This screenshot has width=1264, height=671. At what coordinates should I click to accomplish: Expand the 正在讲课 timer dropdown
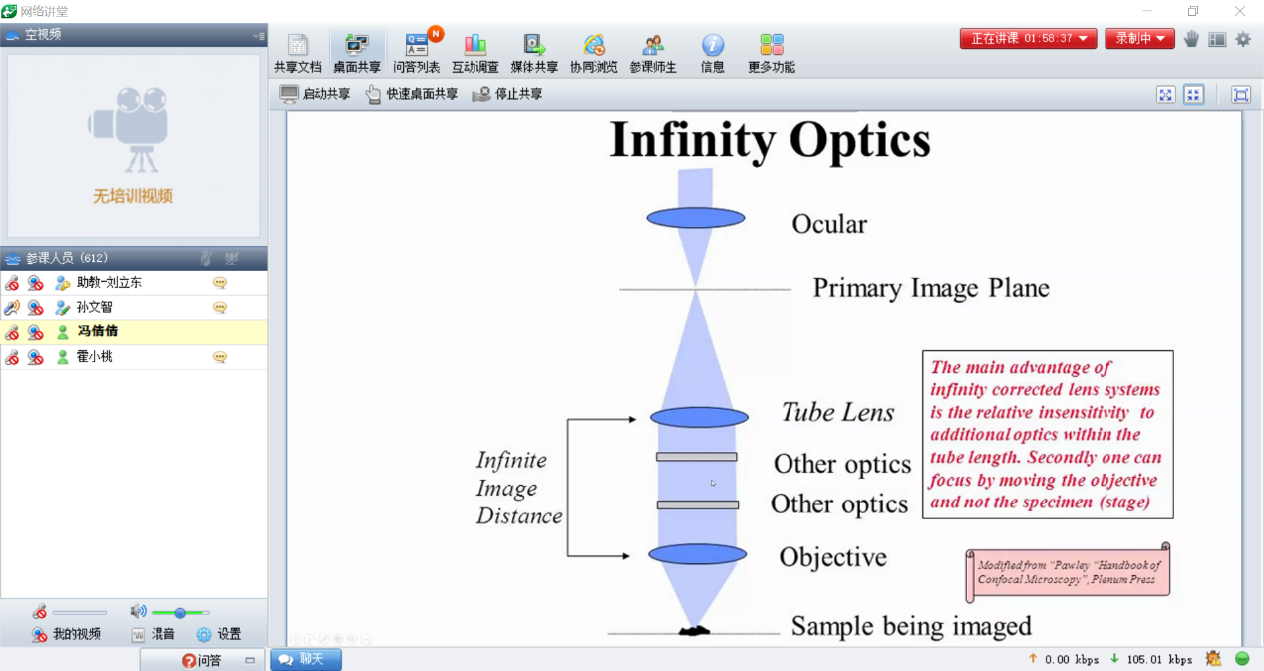click(x=1028, y=39)
